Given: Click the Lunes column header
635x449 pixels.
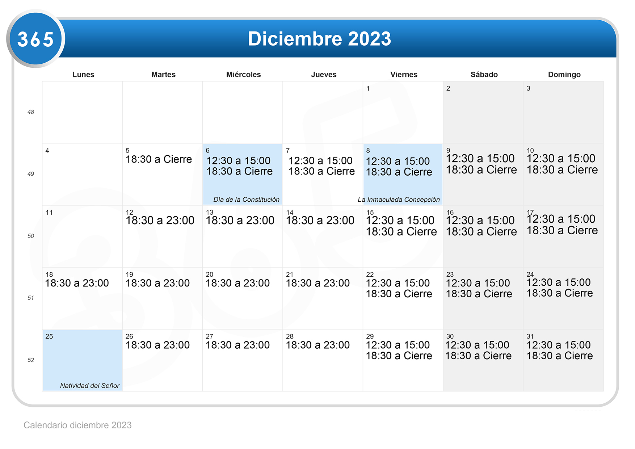Looking at the screenshot, I should pyautogui.click(x=83, y=74).
